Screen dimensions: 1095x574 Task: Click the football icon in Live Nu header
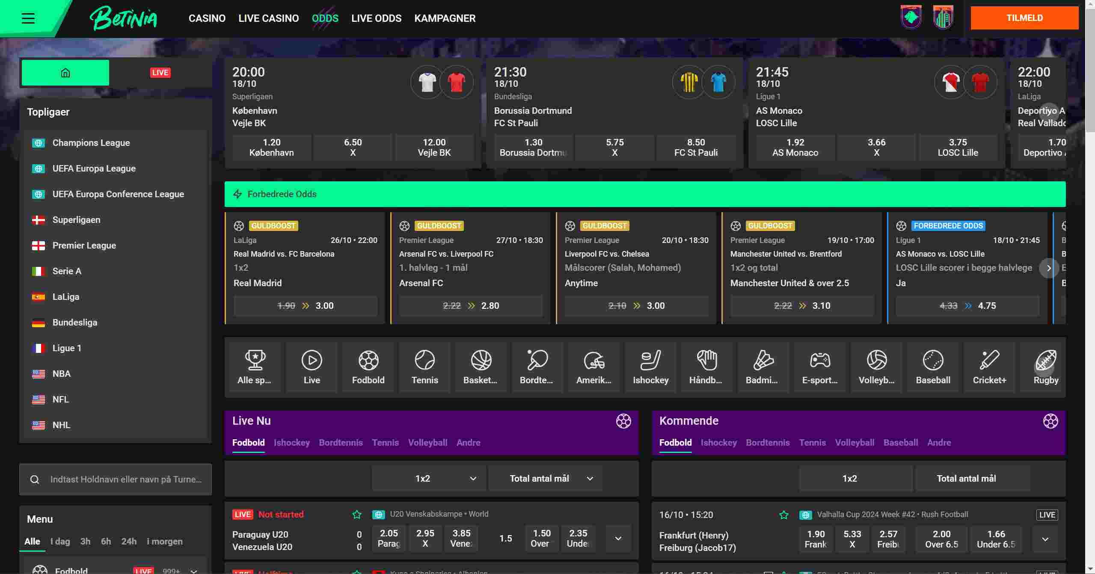[x=623, y=421]
